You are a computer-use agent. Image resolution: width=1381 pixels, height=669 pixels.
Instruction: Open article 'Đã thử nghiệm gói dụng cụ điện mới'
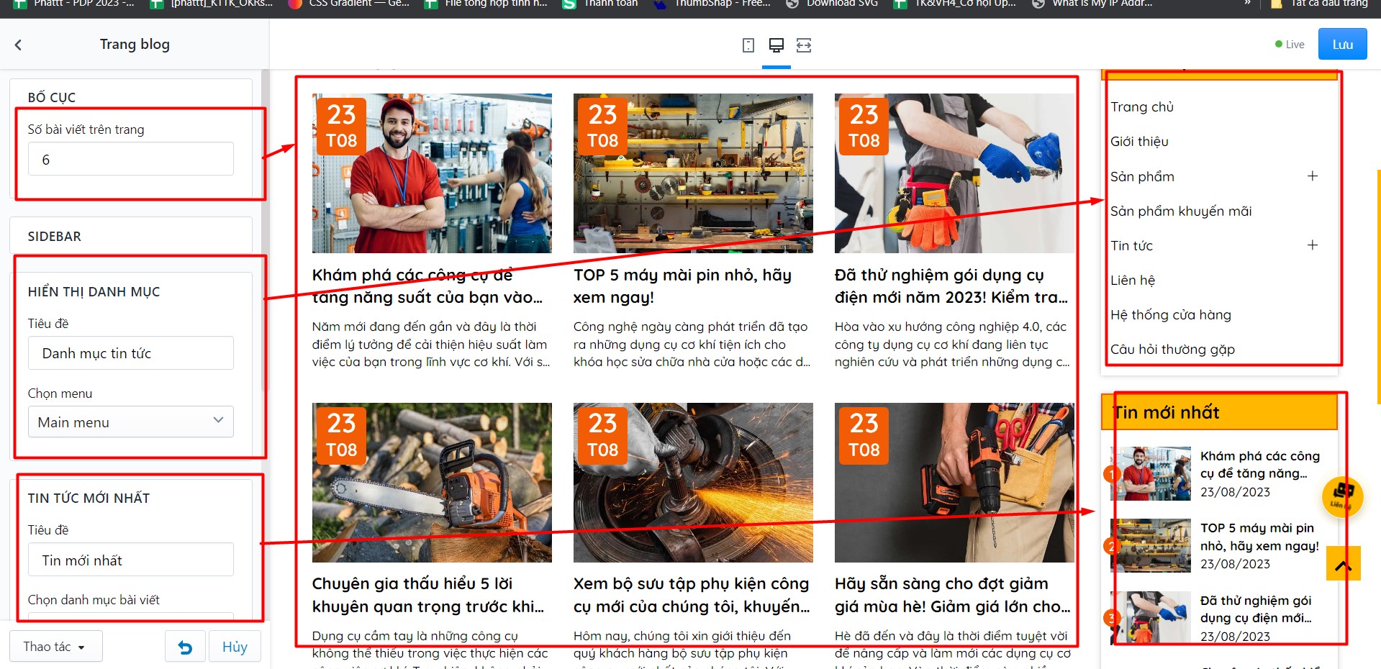(951, 286)
